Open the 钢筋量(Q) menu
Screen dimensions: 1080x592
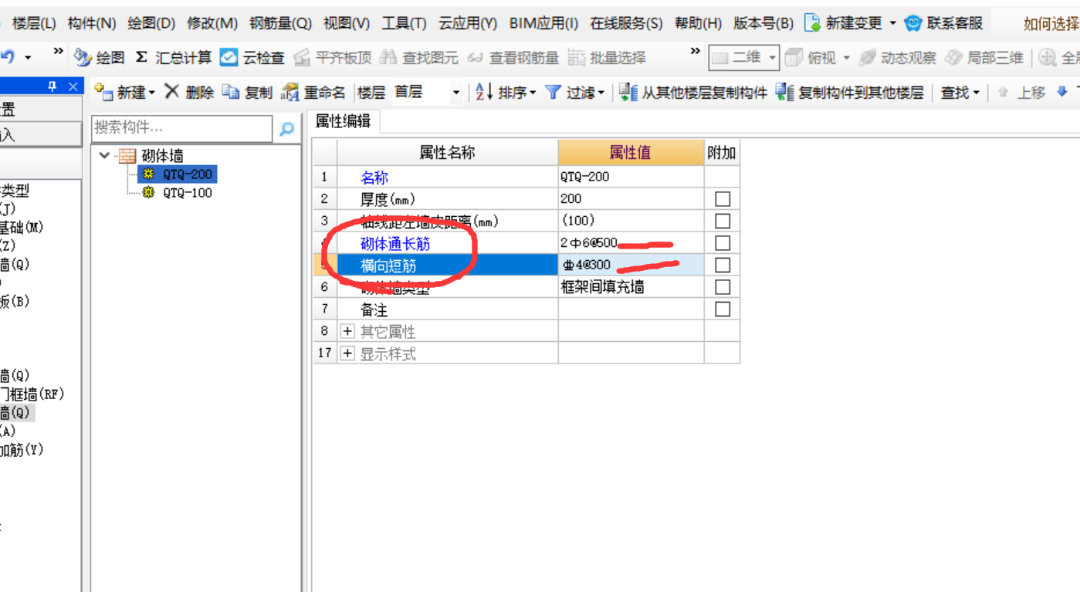click(280, 23)
